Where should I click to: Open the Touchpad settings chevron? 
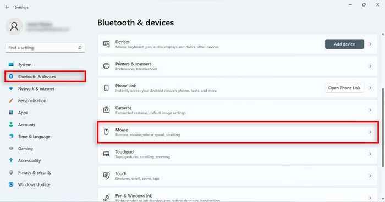click(x=370, y=154)
